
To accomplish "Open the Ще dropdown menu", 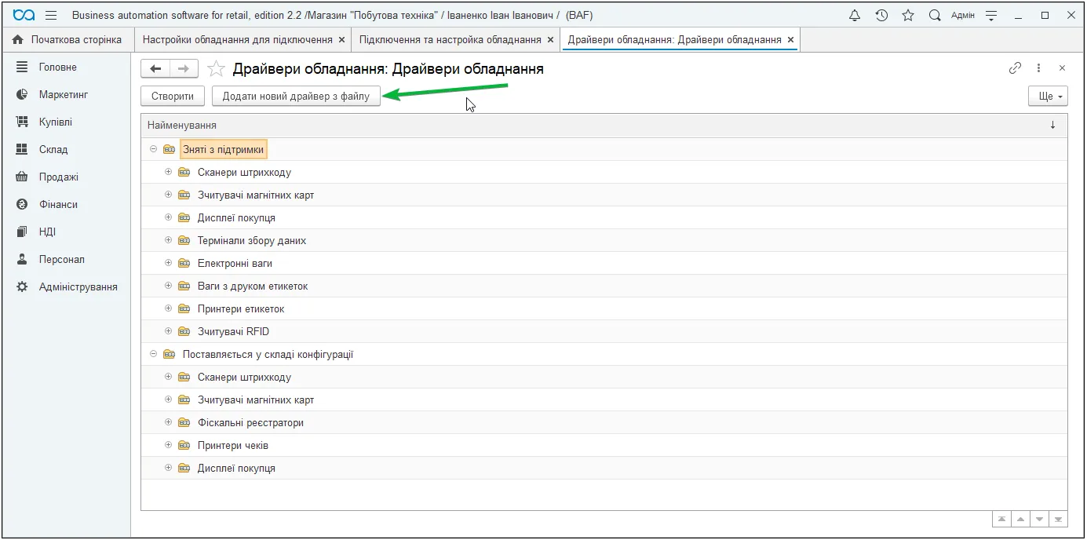I will (x=1048, y=96).
